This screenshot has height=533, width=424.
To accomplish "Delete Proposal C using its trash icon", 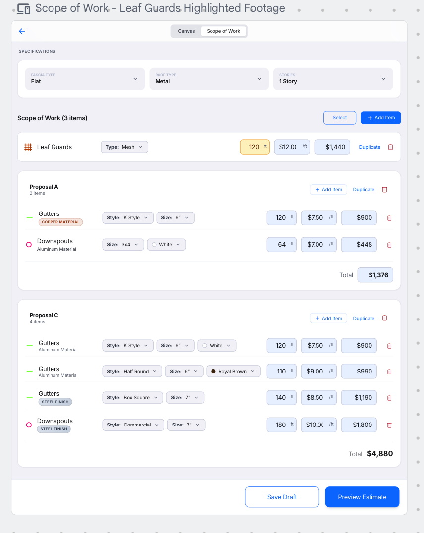I will pyautogui.click(x=384, y=318).
